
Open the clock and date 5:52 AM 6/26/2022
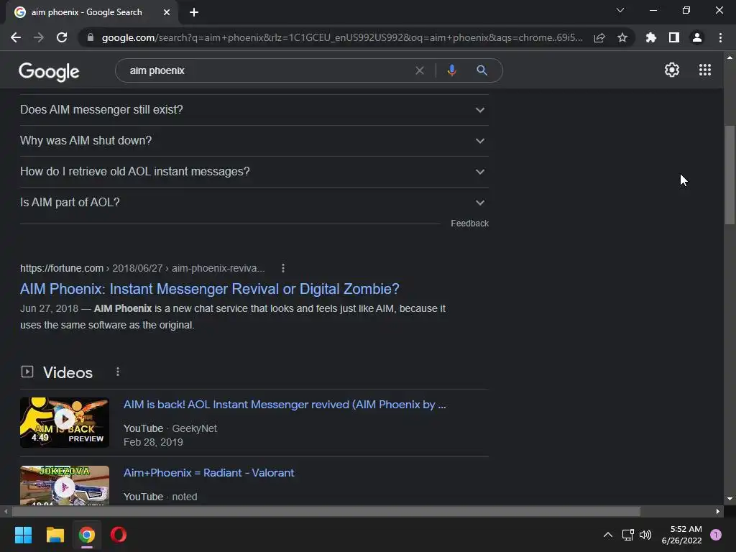click(x=681, y=535)
